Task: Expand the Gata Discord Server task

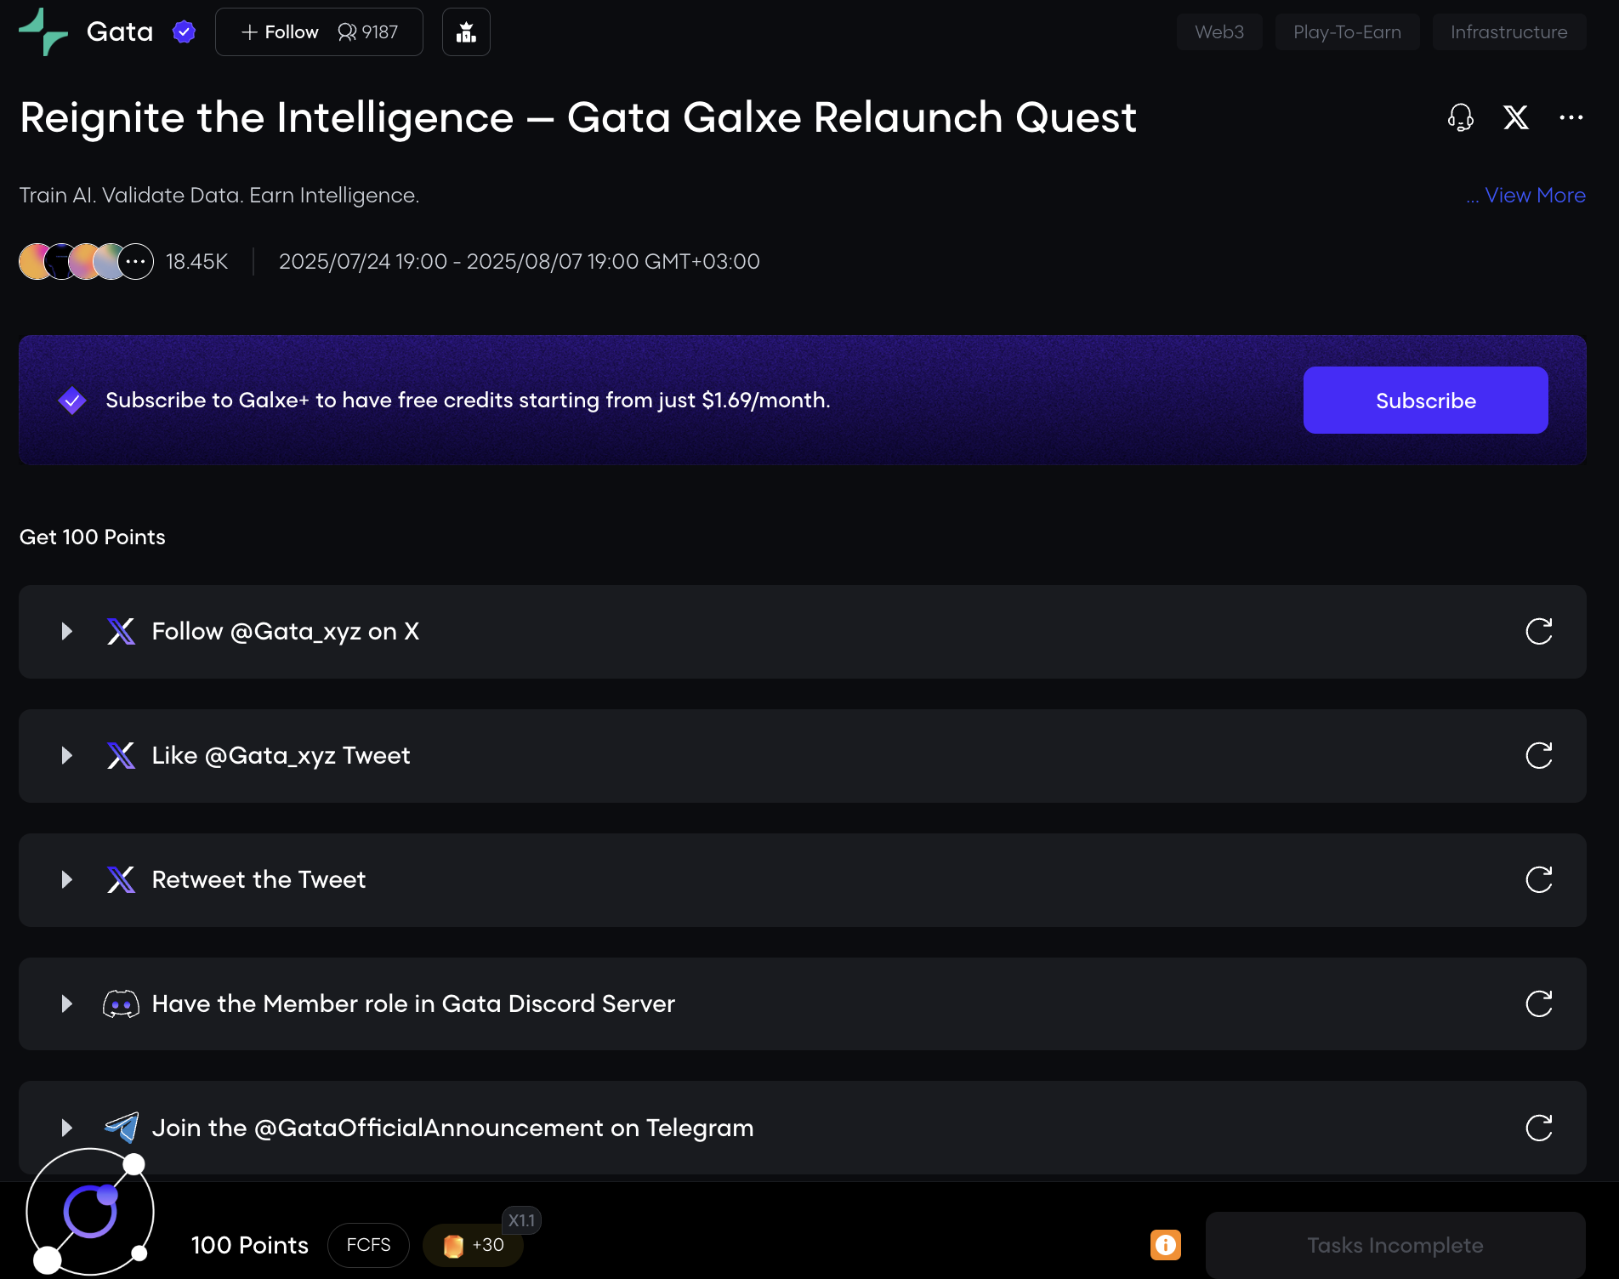Action: [x=67, y=1003]
